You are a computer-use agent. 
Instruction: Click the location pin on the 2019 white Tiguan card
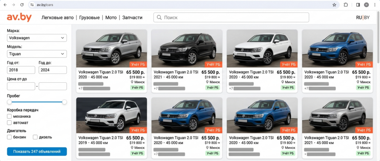click(x=132, y=147)
